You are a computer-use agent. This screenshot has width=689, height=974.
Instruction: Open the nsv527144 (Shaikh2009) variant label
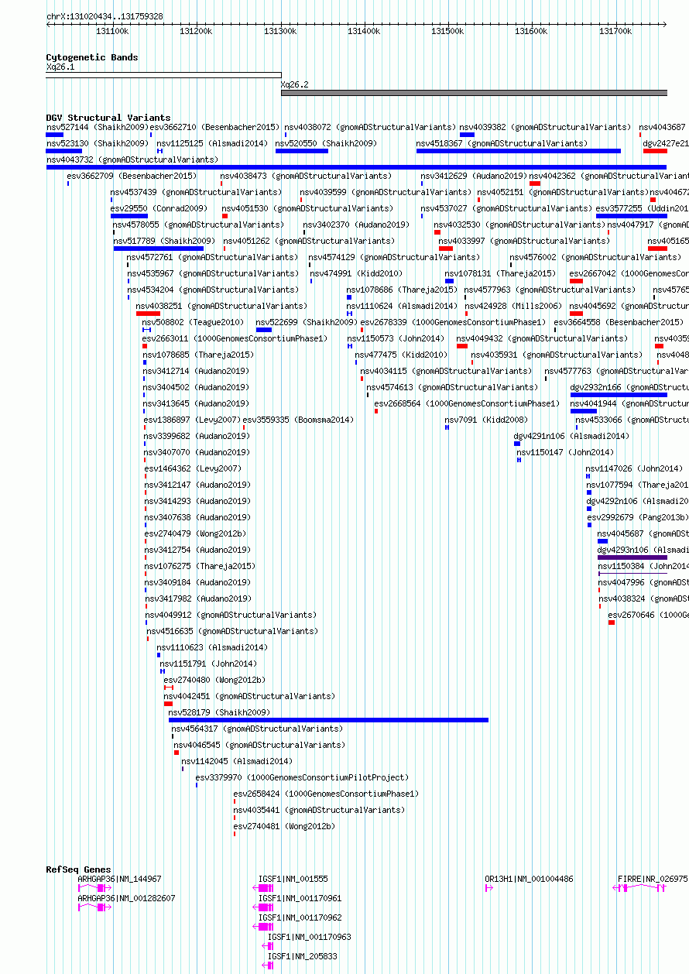(98, 126)
